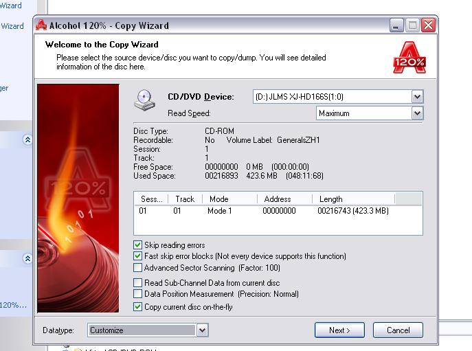Image resolution: width=472 pixels, height=351 pixels.
Task: Collapse the lower sidebar panel chevron
Action: coord(27,258)
